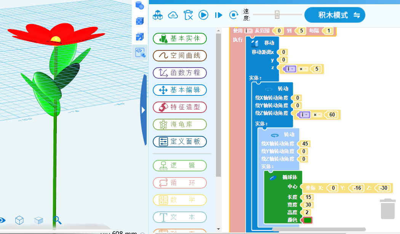Select the basic solids sphere-cylinder sidebar icon
This screenshot has width=400, height=234.
140,5
